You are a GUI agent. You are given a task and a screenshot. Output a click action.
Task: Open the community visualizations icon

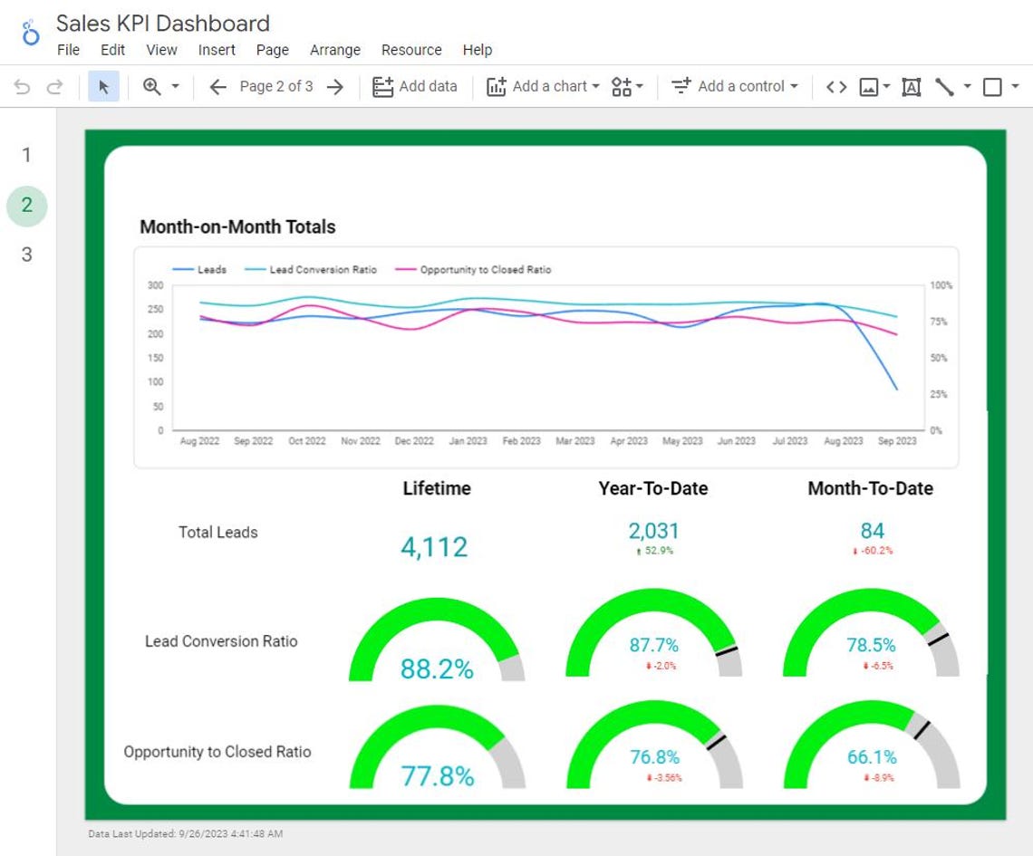tap(621, 86)
